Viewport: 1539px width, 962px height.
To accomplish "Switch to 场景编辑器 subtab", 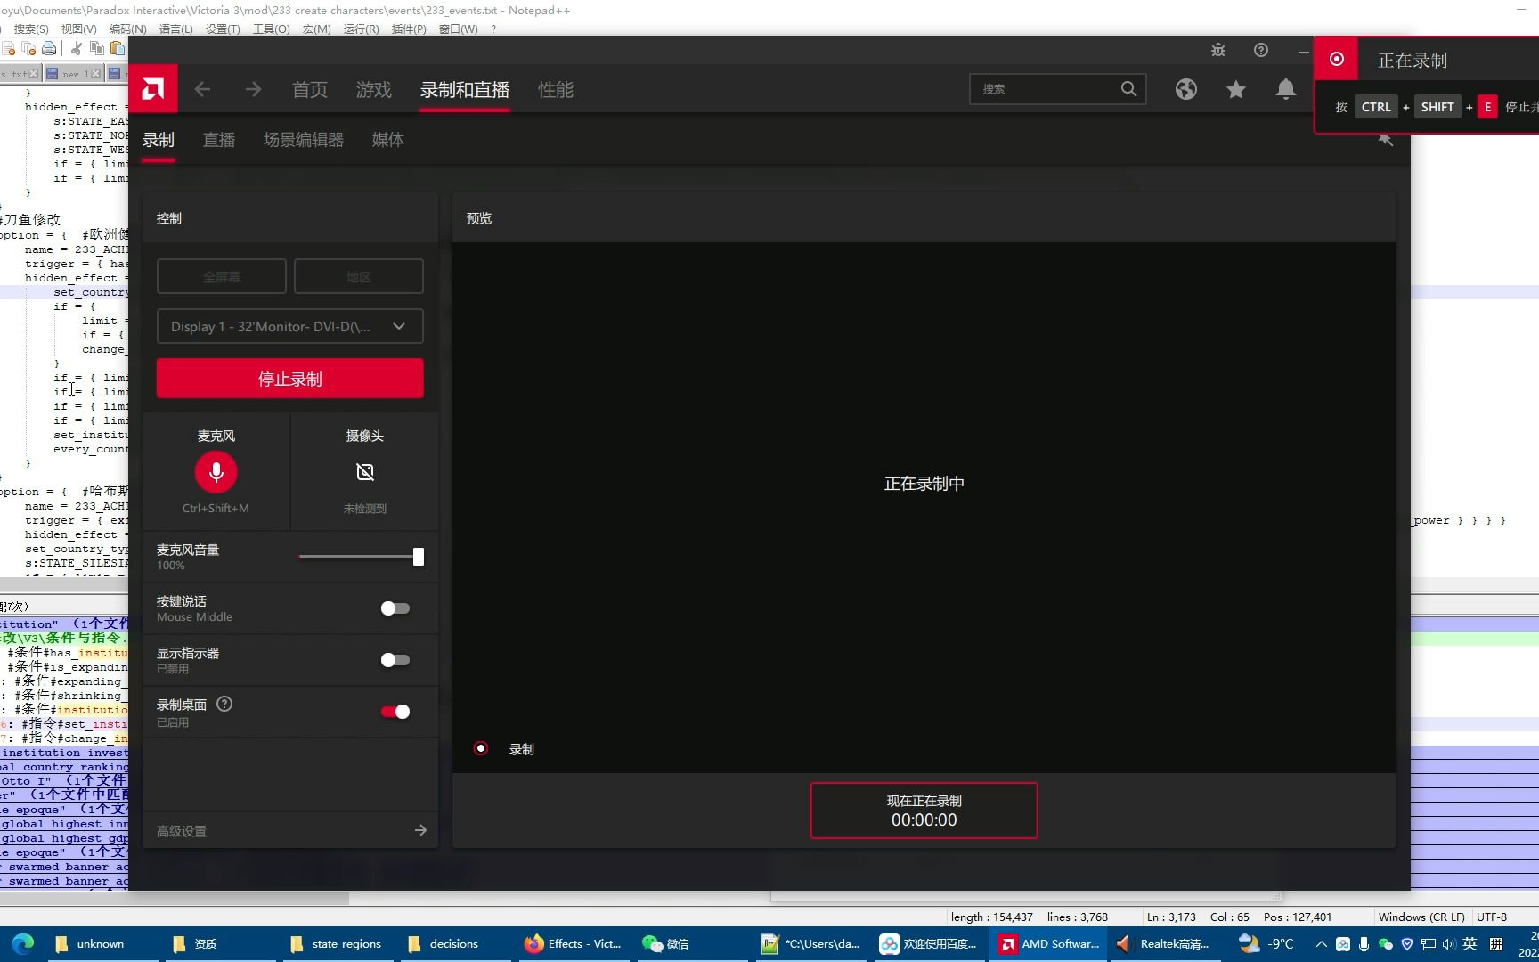I will [x=304, y=140].
